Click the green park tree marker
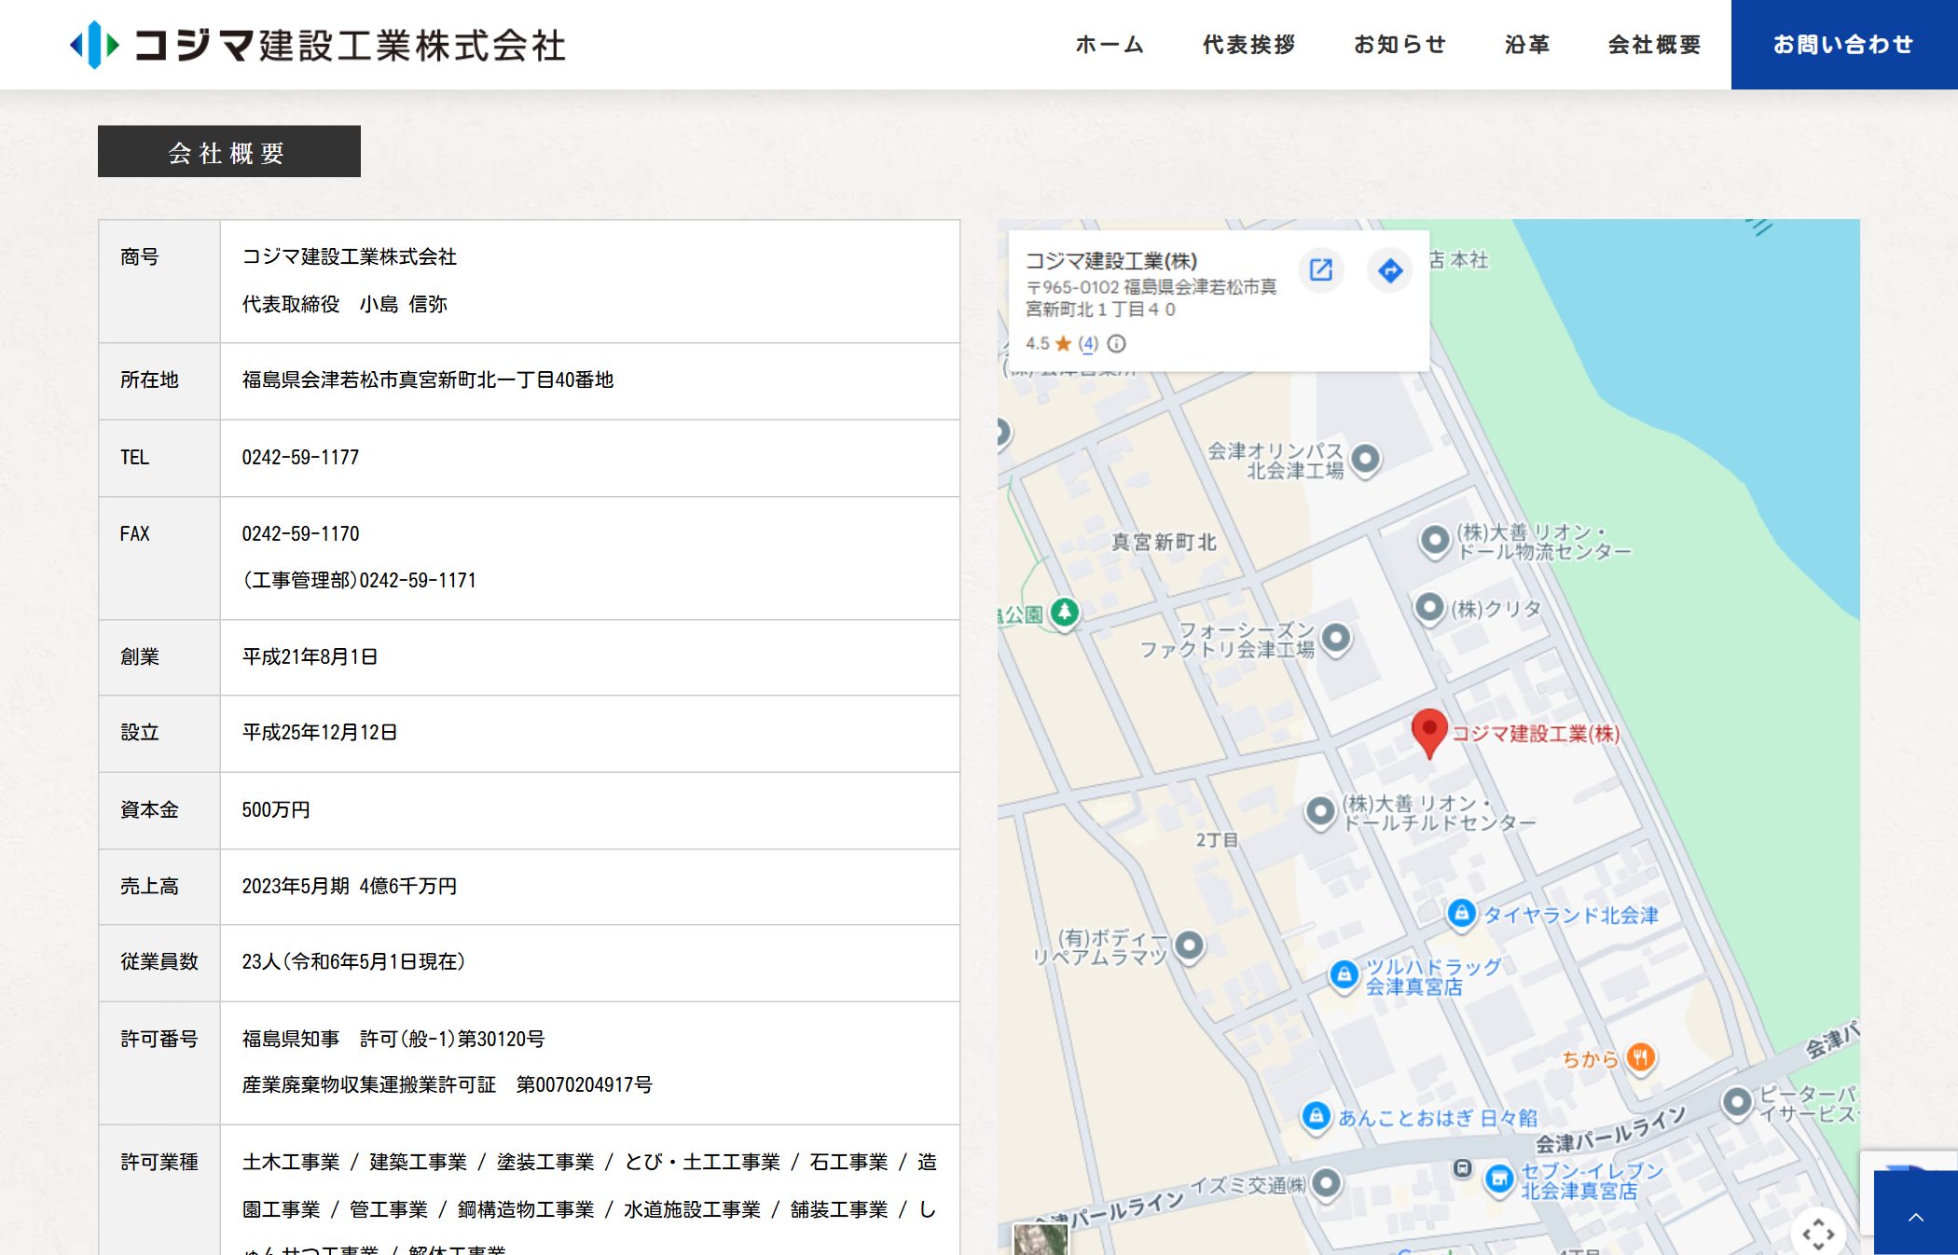Viewport: 1958px width, 1255px height. click(1065, 613)
